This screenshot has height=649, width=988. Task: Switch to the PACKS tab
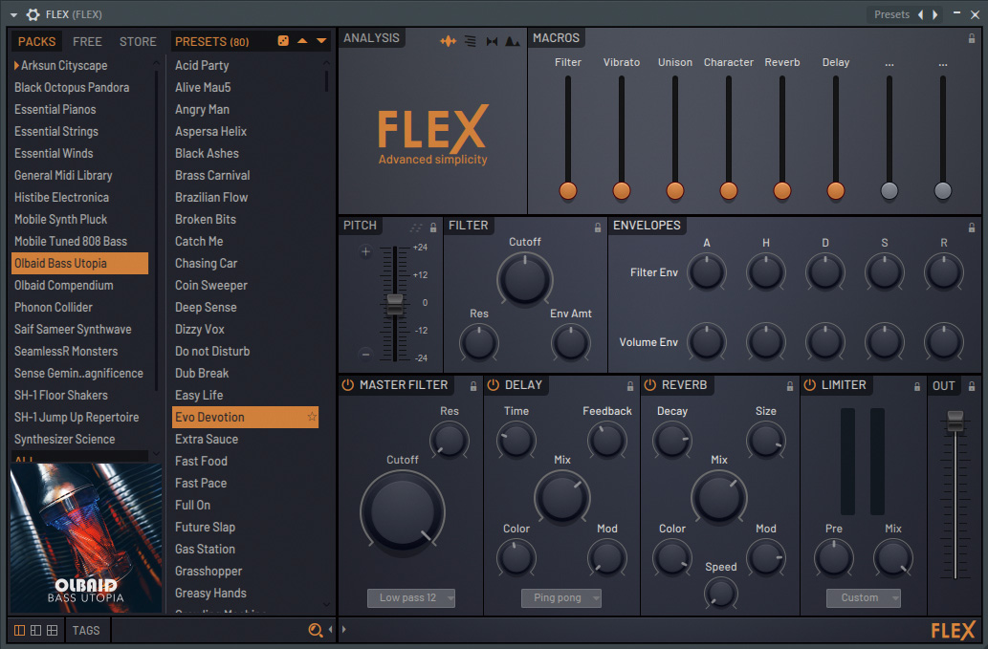[x=36, y=41]
